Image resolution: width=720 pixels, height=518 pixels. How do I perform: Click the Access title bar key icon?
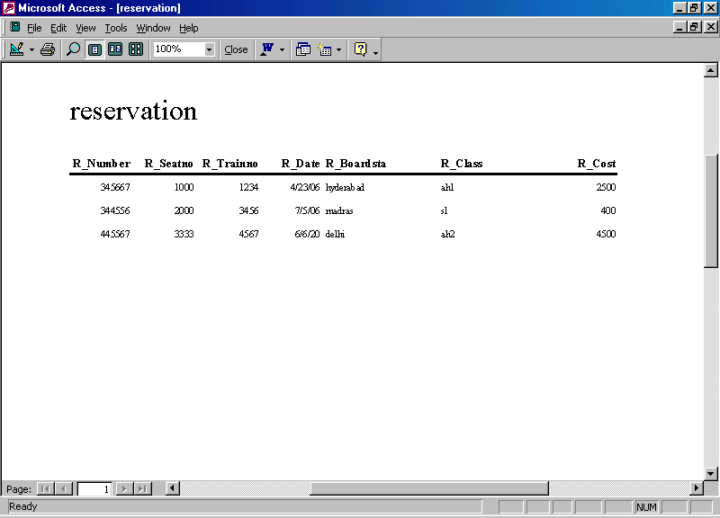point(9,8)
